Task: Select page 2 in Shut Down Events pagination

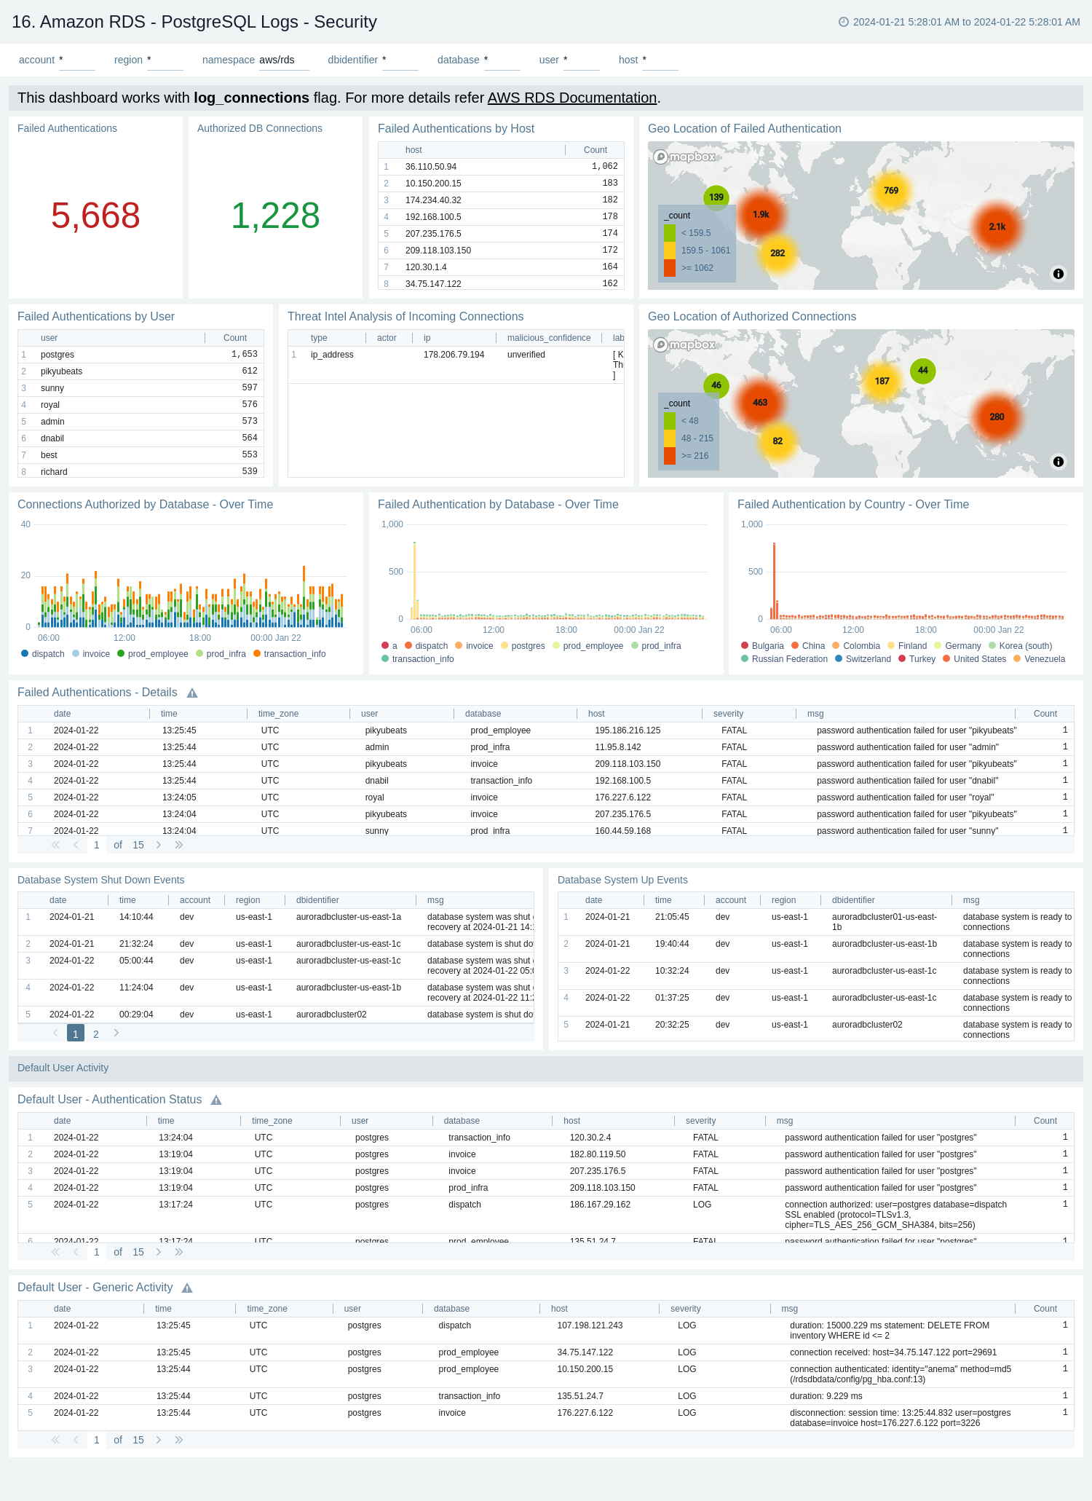Action: (x=96, y=1034)
